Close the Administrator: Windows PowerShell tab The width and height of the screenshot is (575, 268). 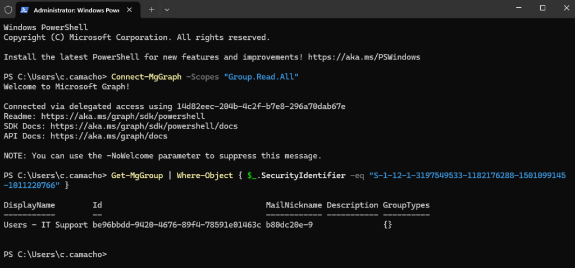[x=131, y=10]
